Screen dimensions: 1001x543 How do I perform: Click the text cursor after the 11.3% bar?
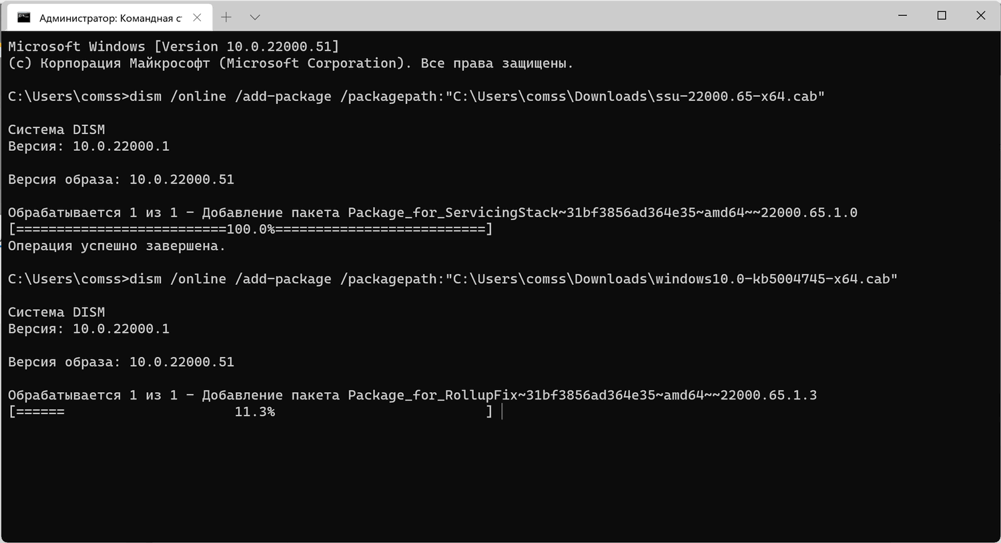[502, 412]
